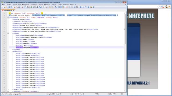Screen dimensions: 172x96
Task: Click INS mode in status bar
Action: (122, 94)
